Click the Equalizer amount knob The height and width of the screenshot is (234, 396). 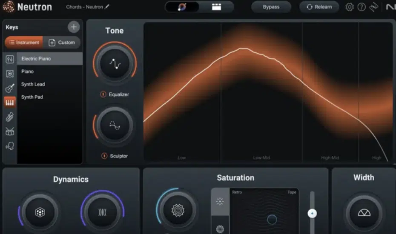(x=115, y=63)
